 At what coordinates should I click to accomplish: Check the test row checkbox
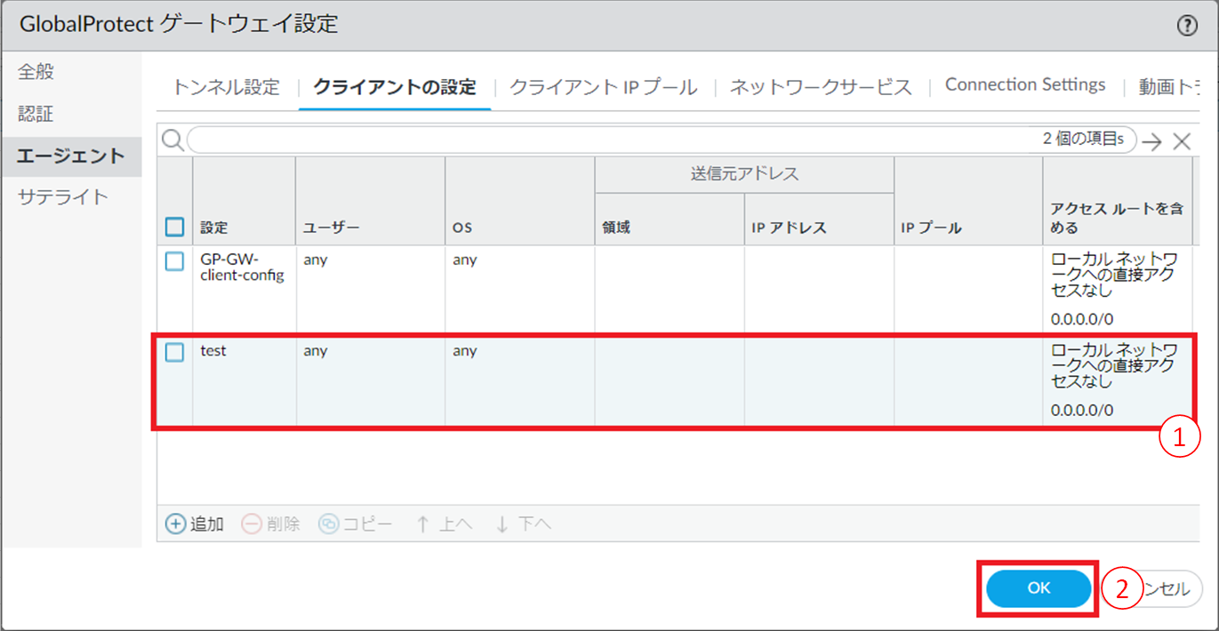coord(175,352)
